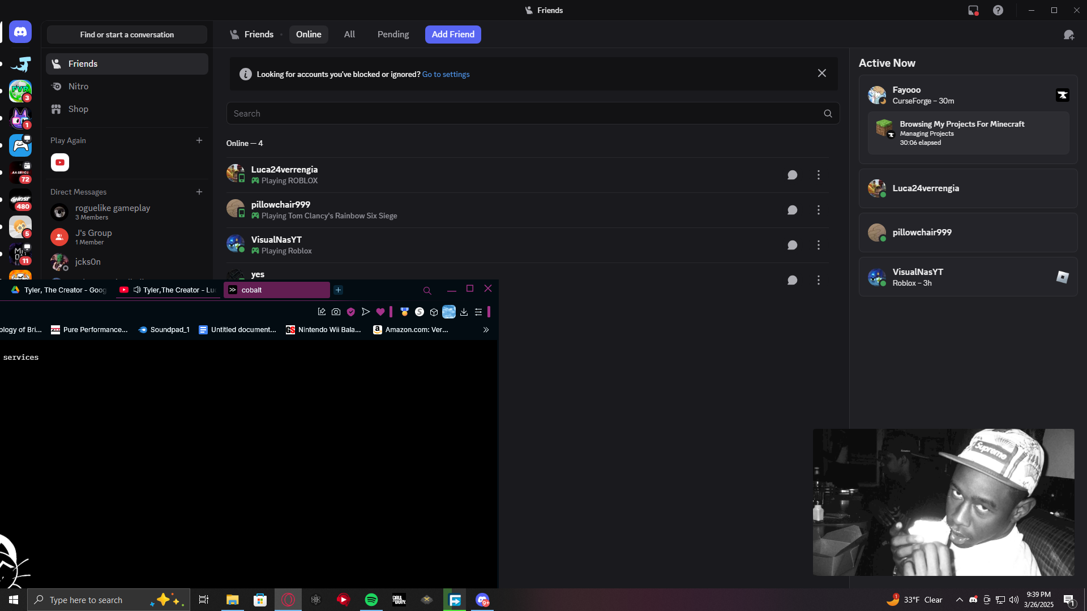Screen dimensions: 1087x611
Task: Click the heart bookmarks icon in browser
Action: pyautogui.click(x=380, y=312)
